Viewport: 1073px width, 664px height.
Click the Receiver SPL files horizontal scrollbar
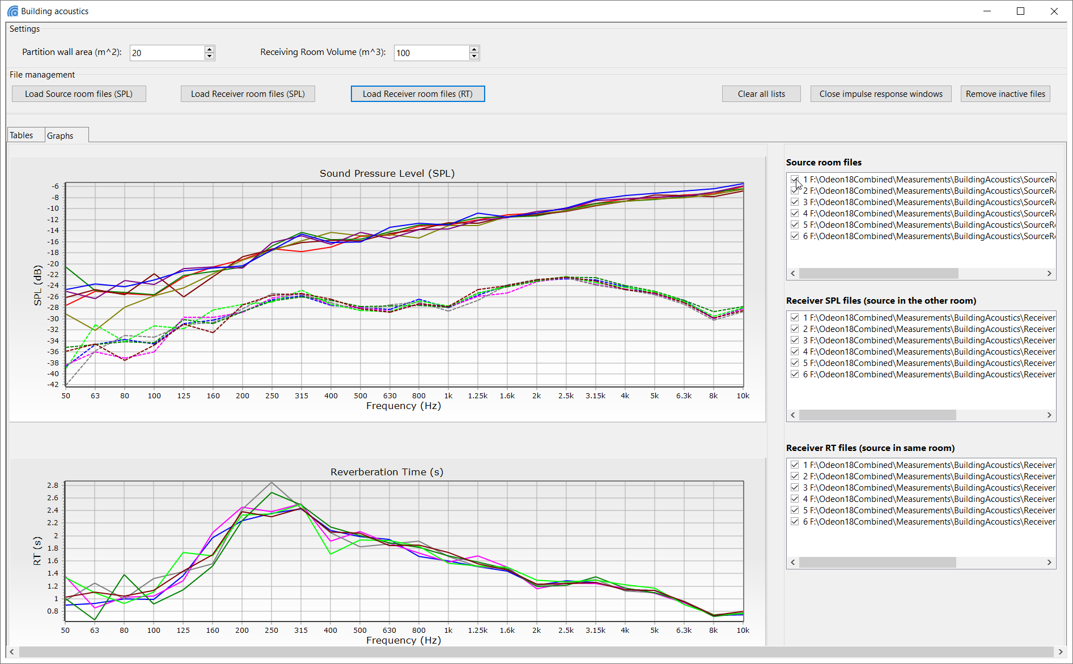877,415
